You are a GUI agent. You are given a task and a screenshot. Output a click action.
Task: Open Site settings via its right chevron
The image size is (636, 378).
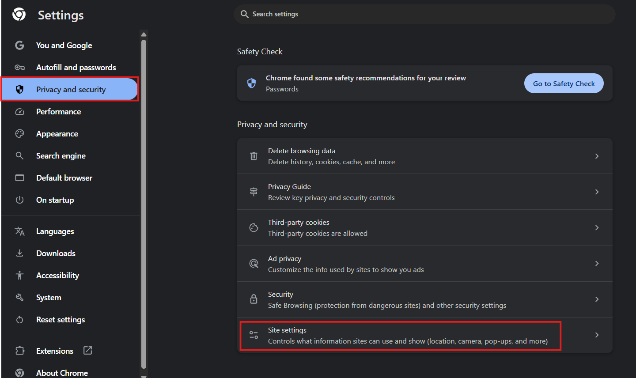(x=597, y=335)
